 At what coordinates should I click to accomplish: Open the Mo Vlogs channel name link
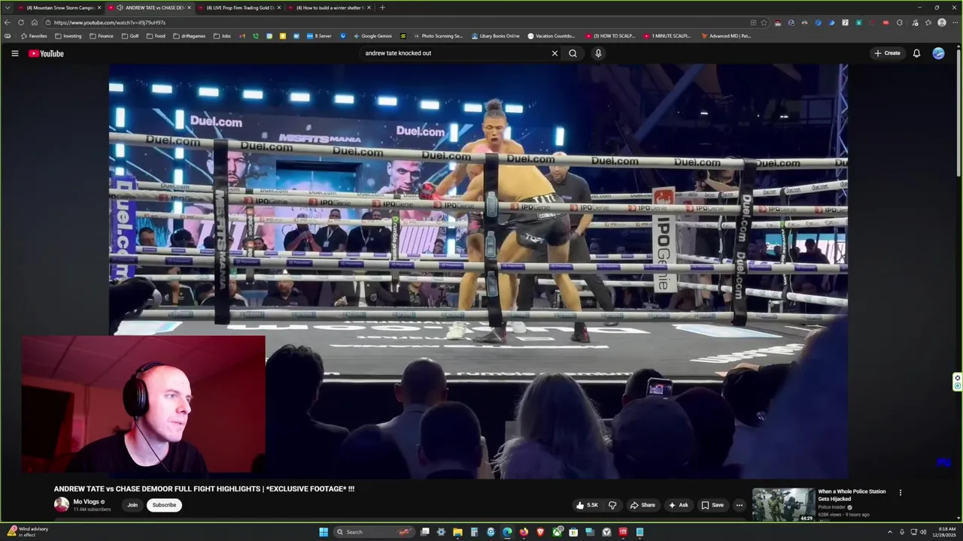tap(86, 502)
